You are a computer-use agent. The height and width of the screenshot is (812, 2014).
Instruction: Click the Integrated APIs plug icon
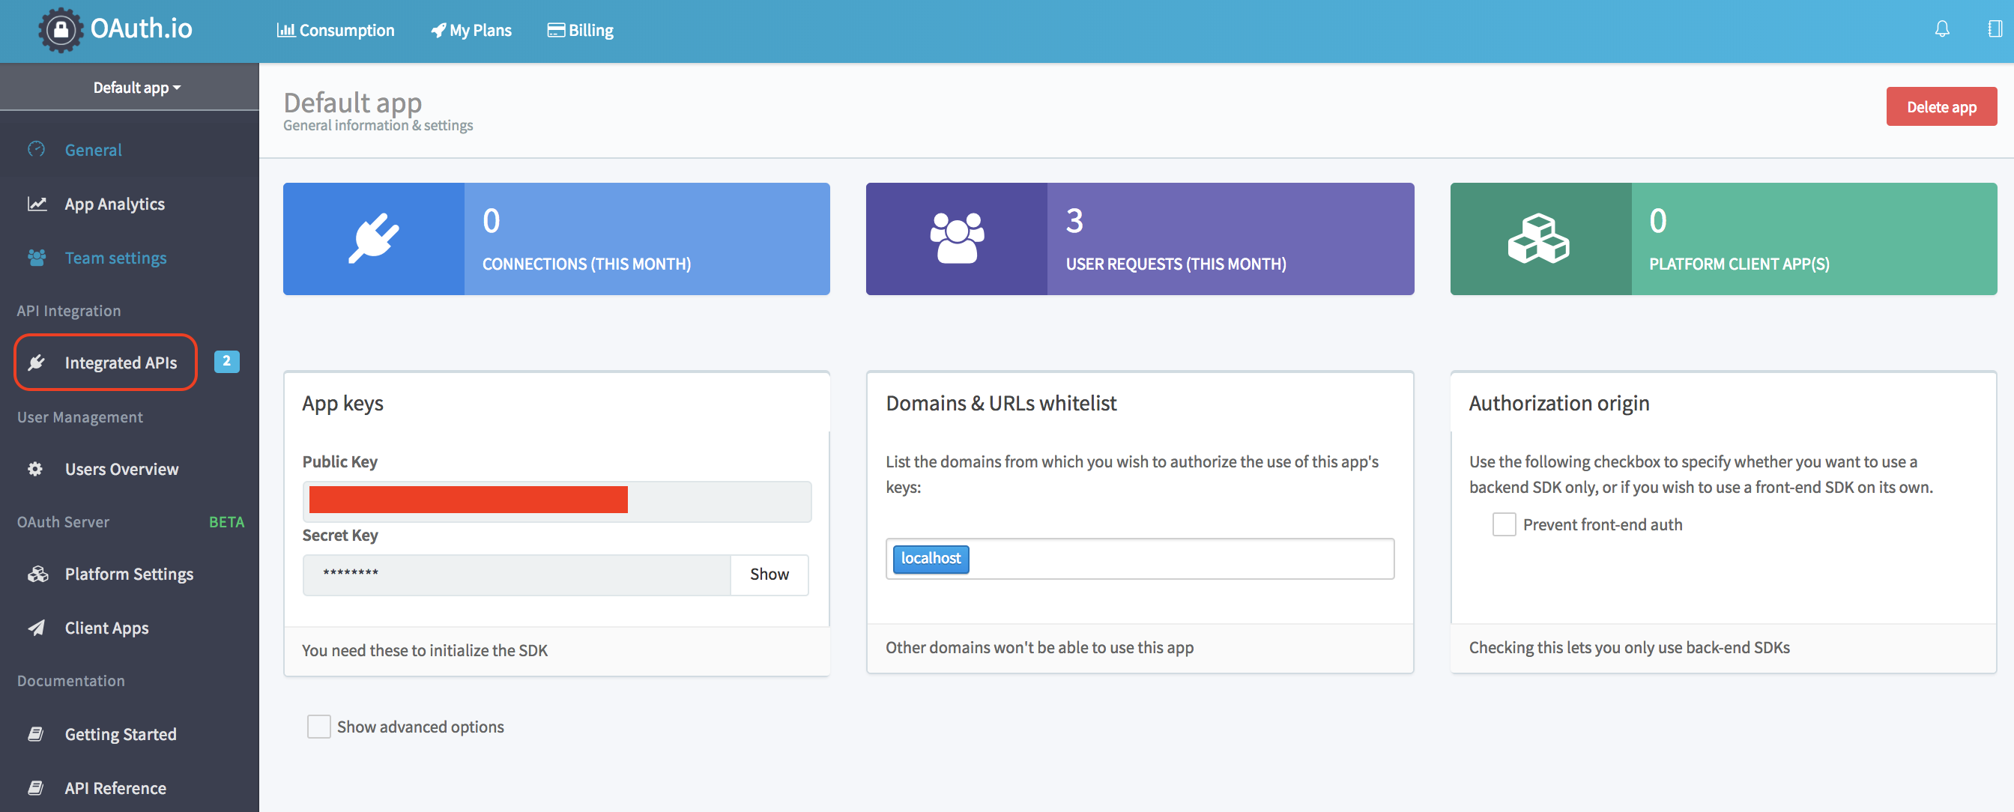tap(37, 363)
